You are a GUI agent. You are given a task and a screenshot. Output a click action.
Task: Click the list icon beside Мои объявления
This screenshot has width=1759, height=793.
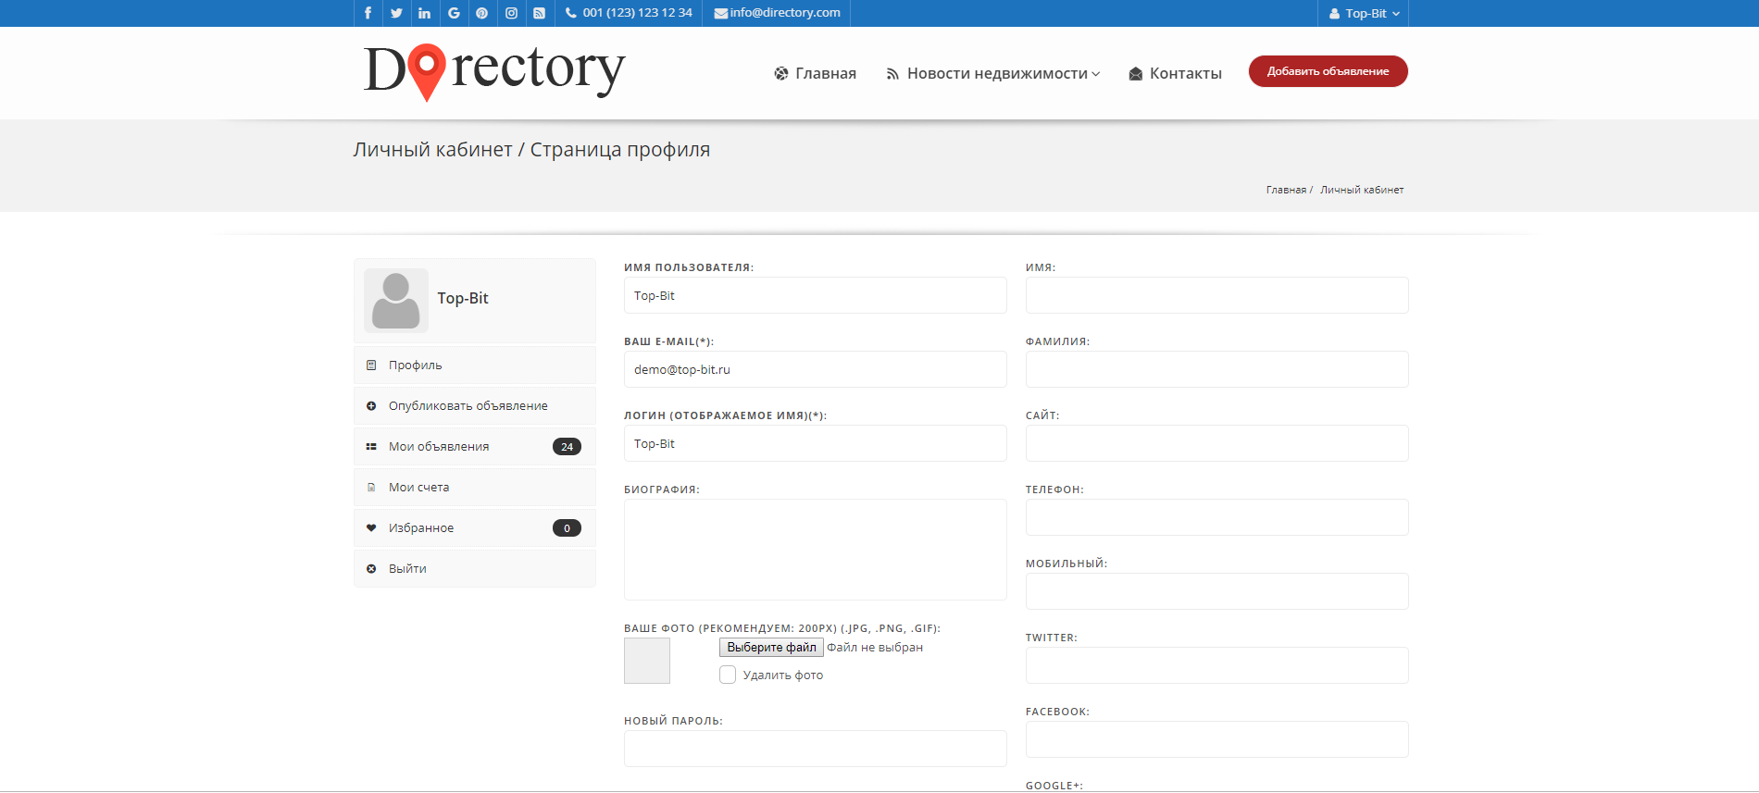click(x=371, y=447)
